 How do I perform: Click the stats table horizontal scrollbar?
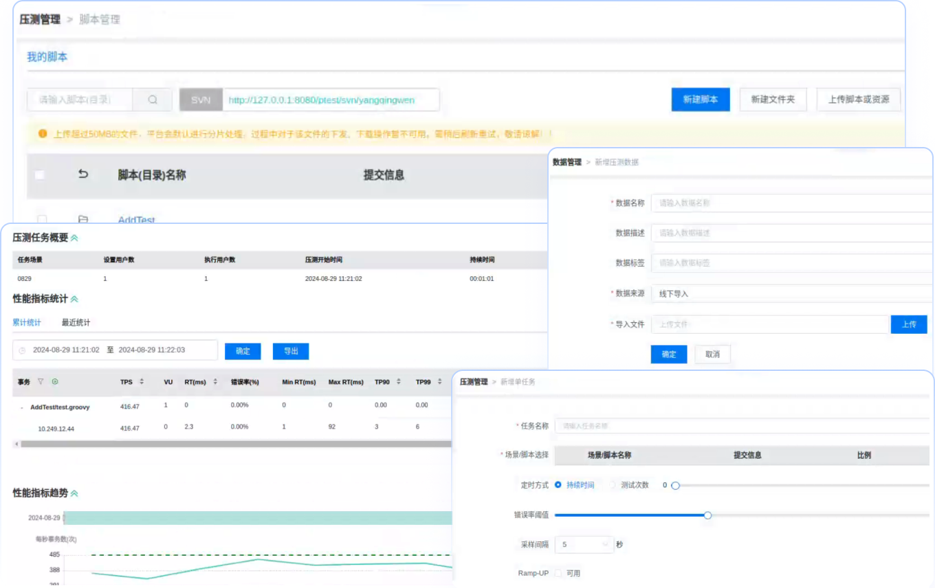tap(236, 444)
